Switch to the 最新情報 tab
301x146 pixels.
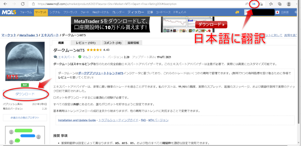pyautogui.click(x=133, y=43)
